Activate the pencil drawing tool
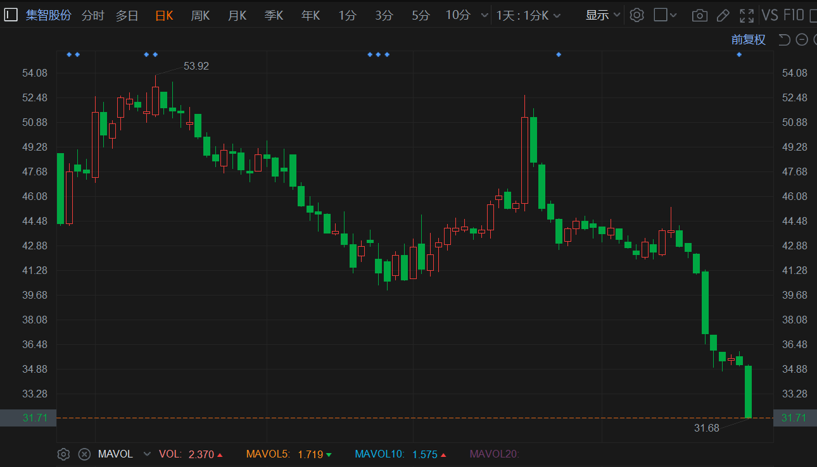This screenshot has height=467, width=817. (723, 15)
